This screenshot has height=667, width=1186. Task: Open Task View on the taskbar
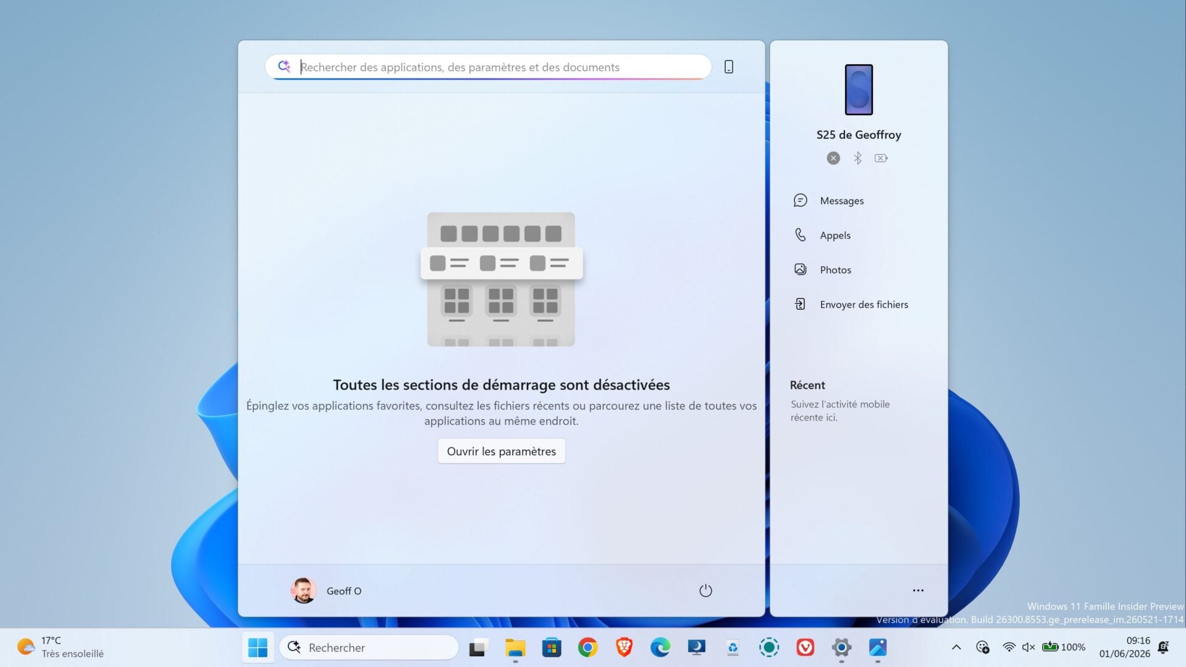[479, 647]
